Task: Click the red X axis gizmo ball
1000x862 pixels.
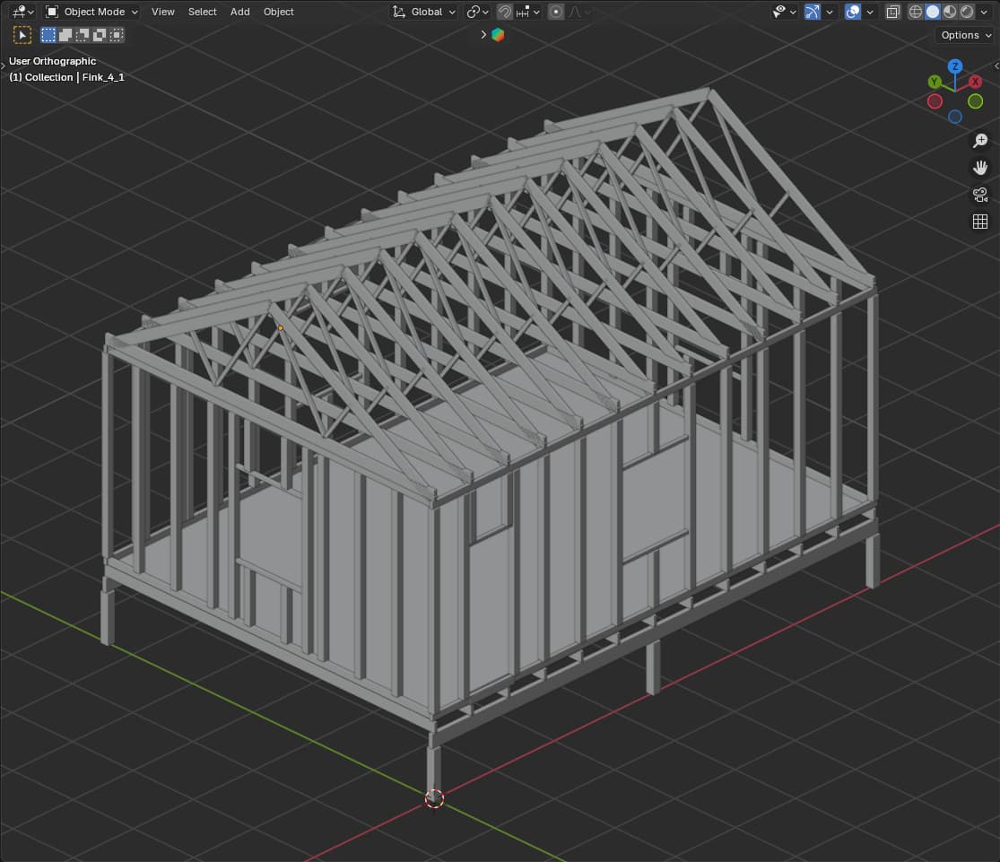Action: [975, 82]
